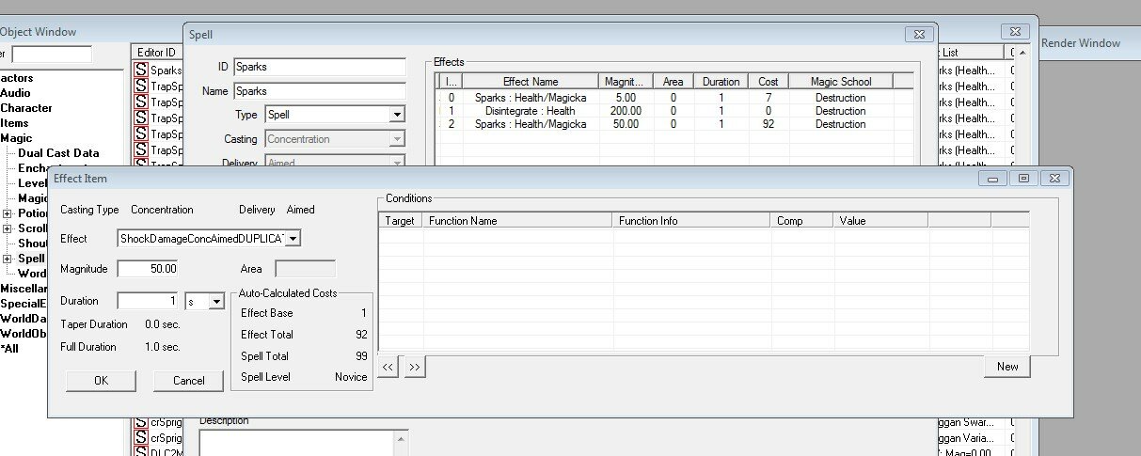Select the SpecialEffect category in the tree
Image resolution: width=1141 pixels, height=456 pixels.
click(24, 304)
